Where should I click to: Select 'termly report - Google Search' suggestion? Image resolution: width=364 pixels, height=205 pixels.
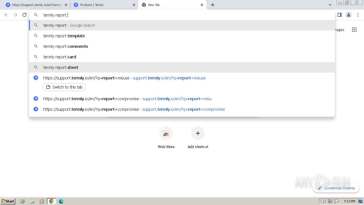(182, 25)
